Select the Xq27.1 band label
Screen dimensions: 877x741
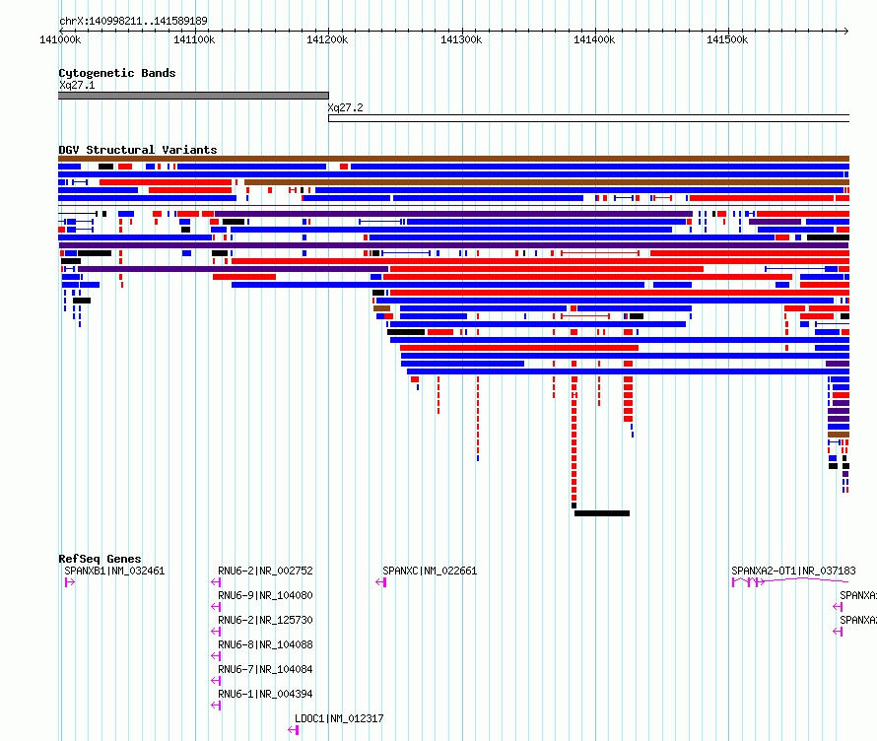click(77, 85)
